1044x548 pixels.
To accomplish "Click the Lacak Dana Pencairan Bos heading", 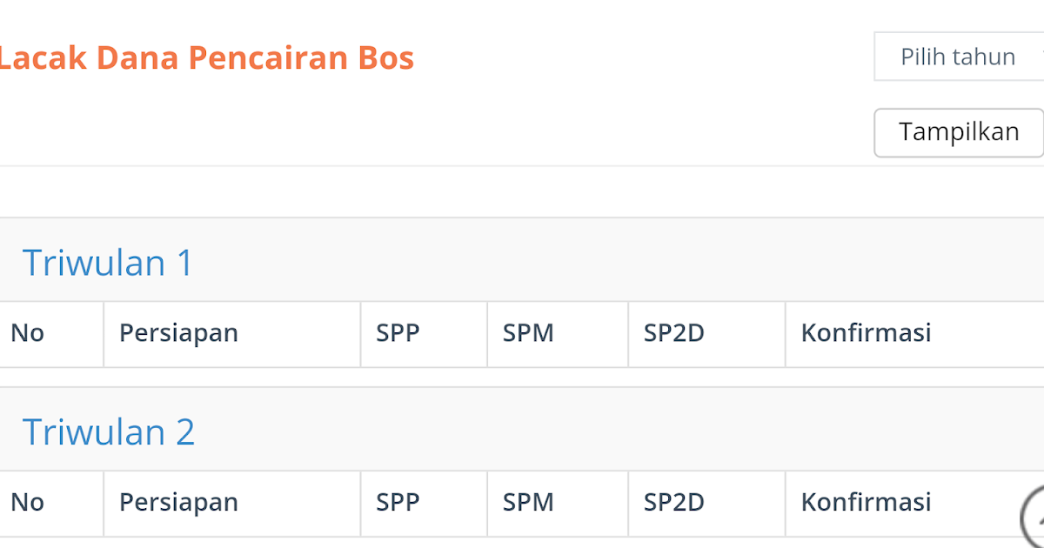I will tap(207, 57).
